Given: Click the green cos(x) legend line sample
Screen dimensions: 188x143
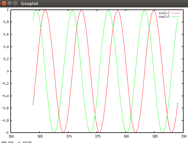Looking at the screenshot, I should click(176, 17).
